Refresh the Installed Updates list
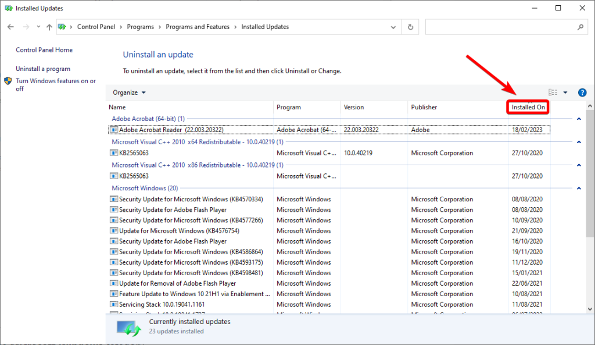The width and height of the screenshot is (595, 345). pyautogui.click(x=411, y=27)
